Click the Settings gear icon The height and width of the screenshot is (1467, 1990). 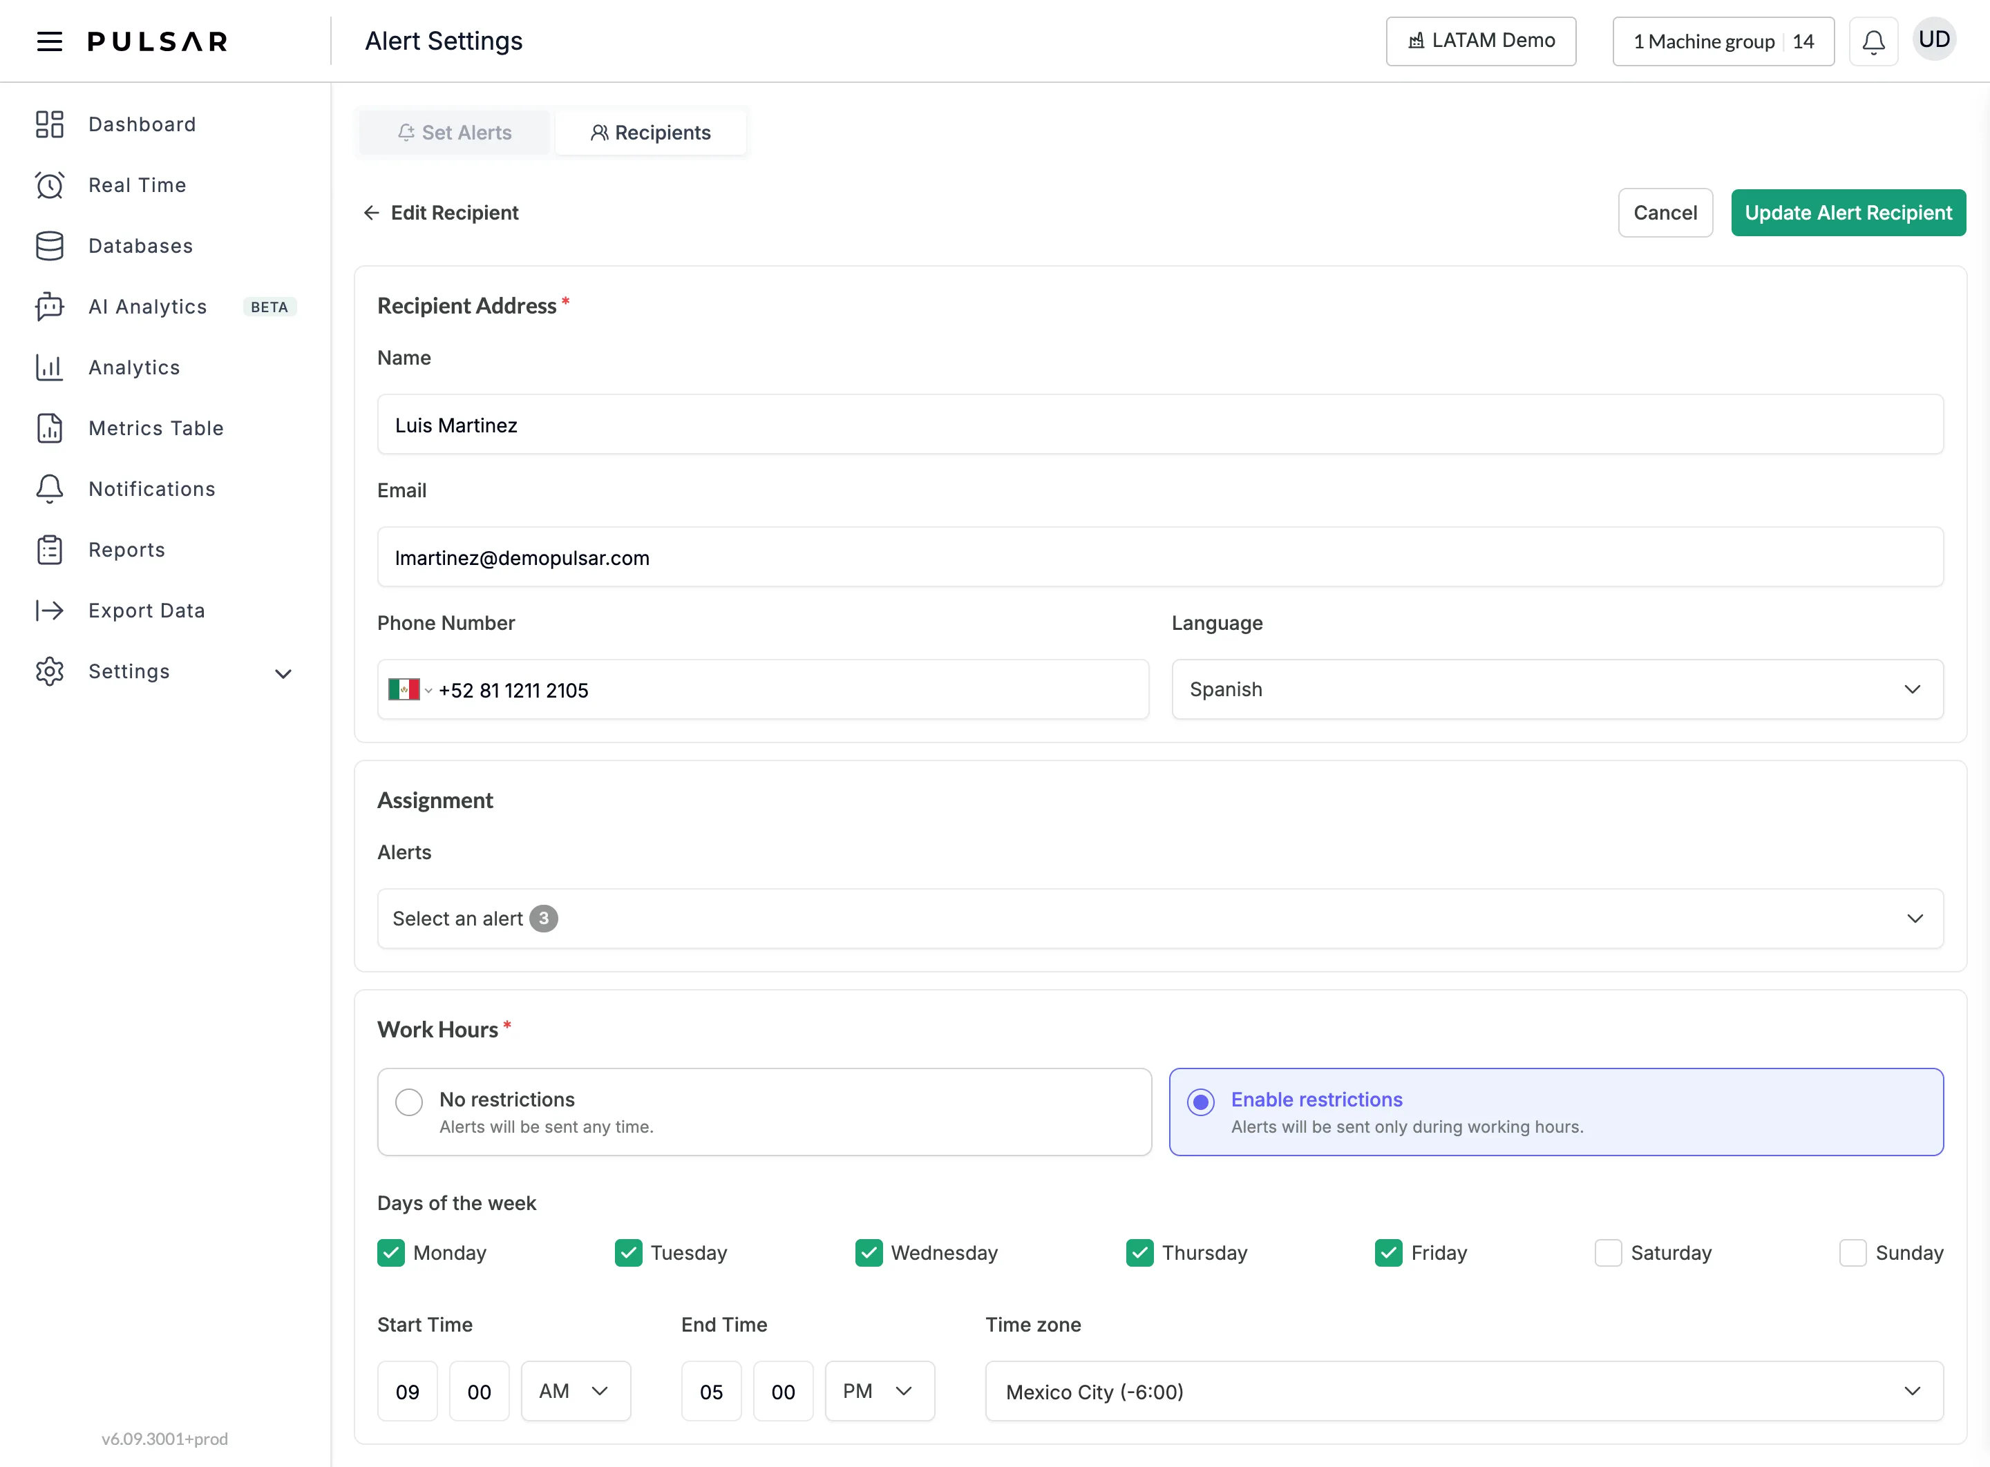click(x=50, y=671)
